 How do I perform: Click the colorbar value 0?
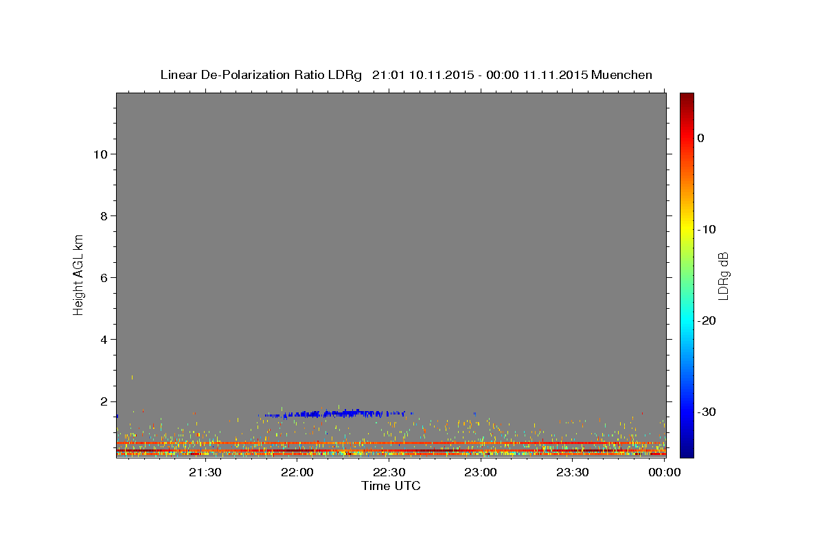[x=701, y=138]
